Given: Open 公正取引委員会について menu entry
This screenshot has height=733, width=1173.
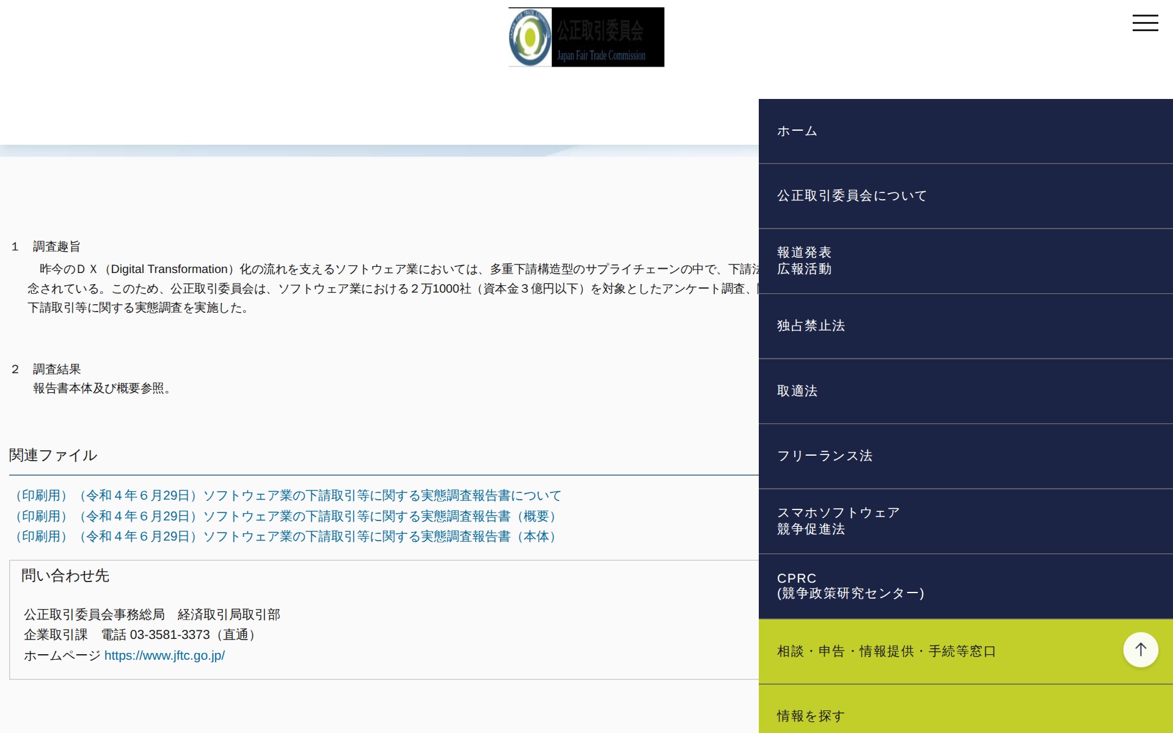Looking at the screenshot, I should (851, 195).
